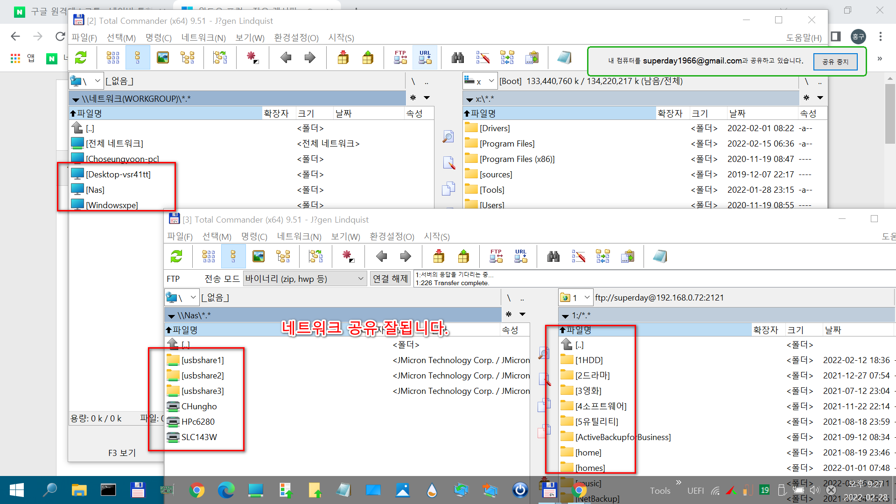Image resolution: width=896 pixels, height=504 pixels.
Task: Open File Explorer from taskbar
Action: click(79, 490)
